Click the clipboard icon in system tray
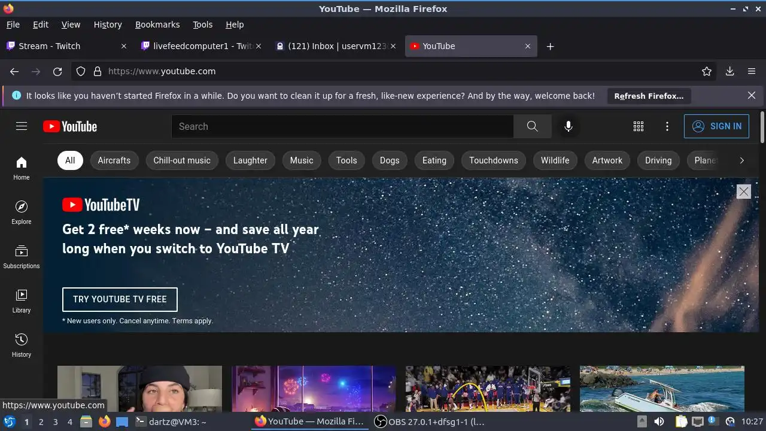The image size is (766, 431). tap(682, 421)
